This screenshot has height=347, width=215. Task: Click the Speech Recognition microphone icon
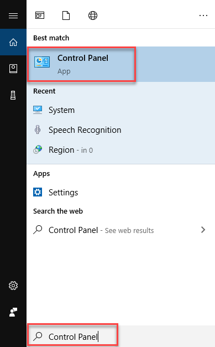[x=38, y=130]
